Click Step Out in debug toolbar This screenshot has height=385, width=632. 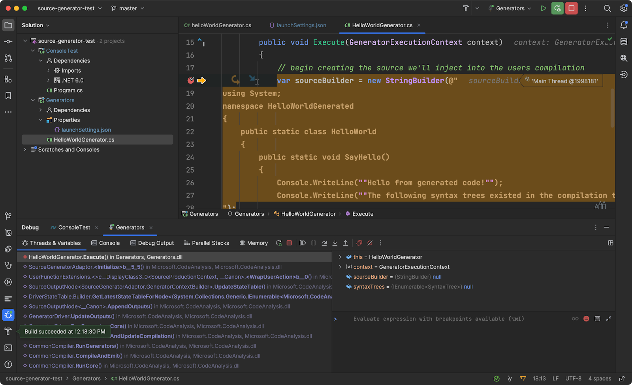pyautogui.click(x=346, y=243)
